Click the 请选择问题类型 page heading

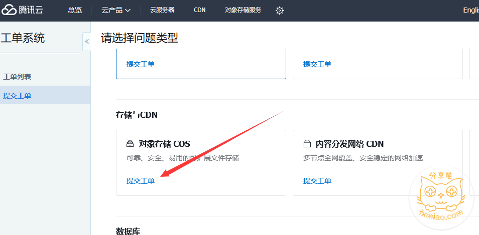140,39
